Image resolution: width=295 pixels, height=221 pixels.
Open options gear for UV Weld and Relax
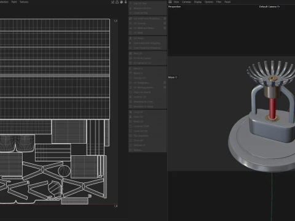click(x=165, y=28)
